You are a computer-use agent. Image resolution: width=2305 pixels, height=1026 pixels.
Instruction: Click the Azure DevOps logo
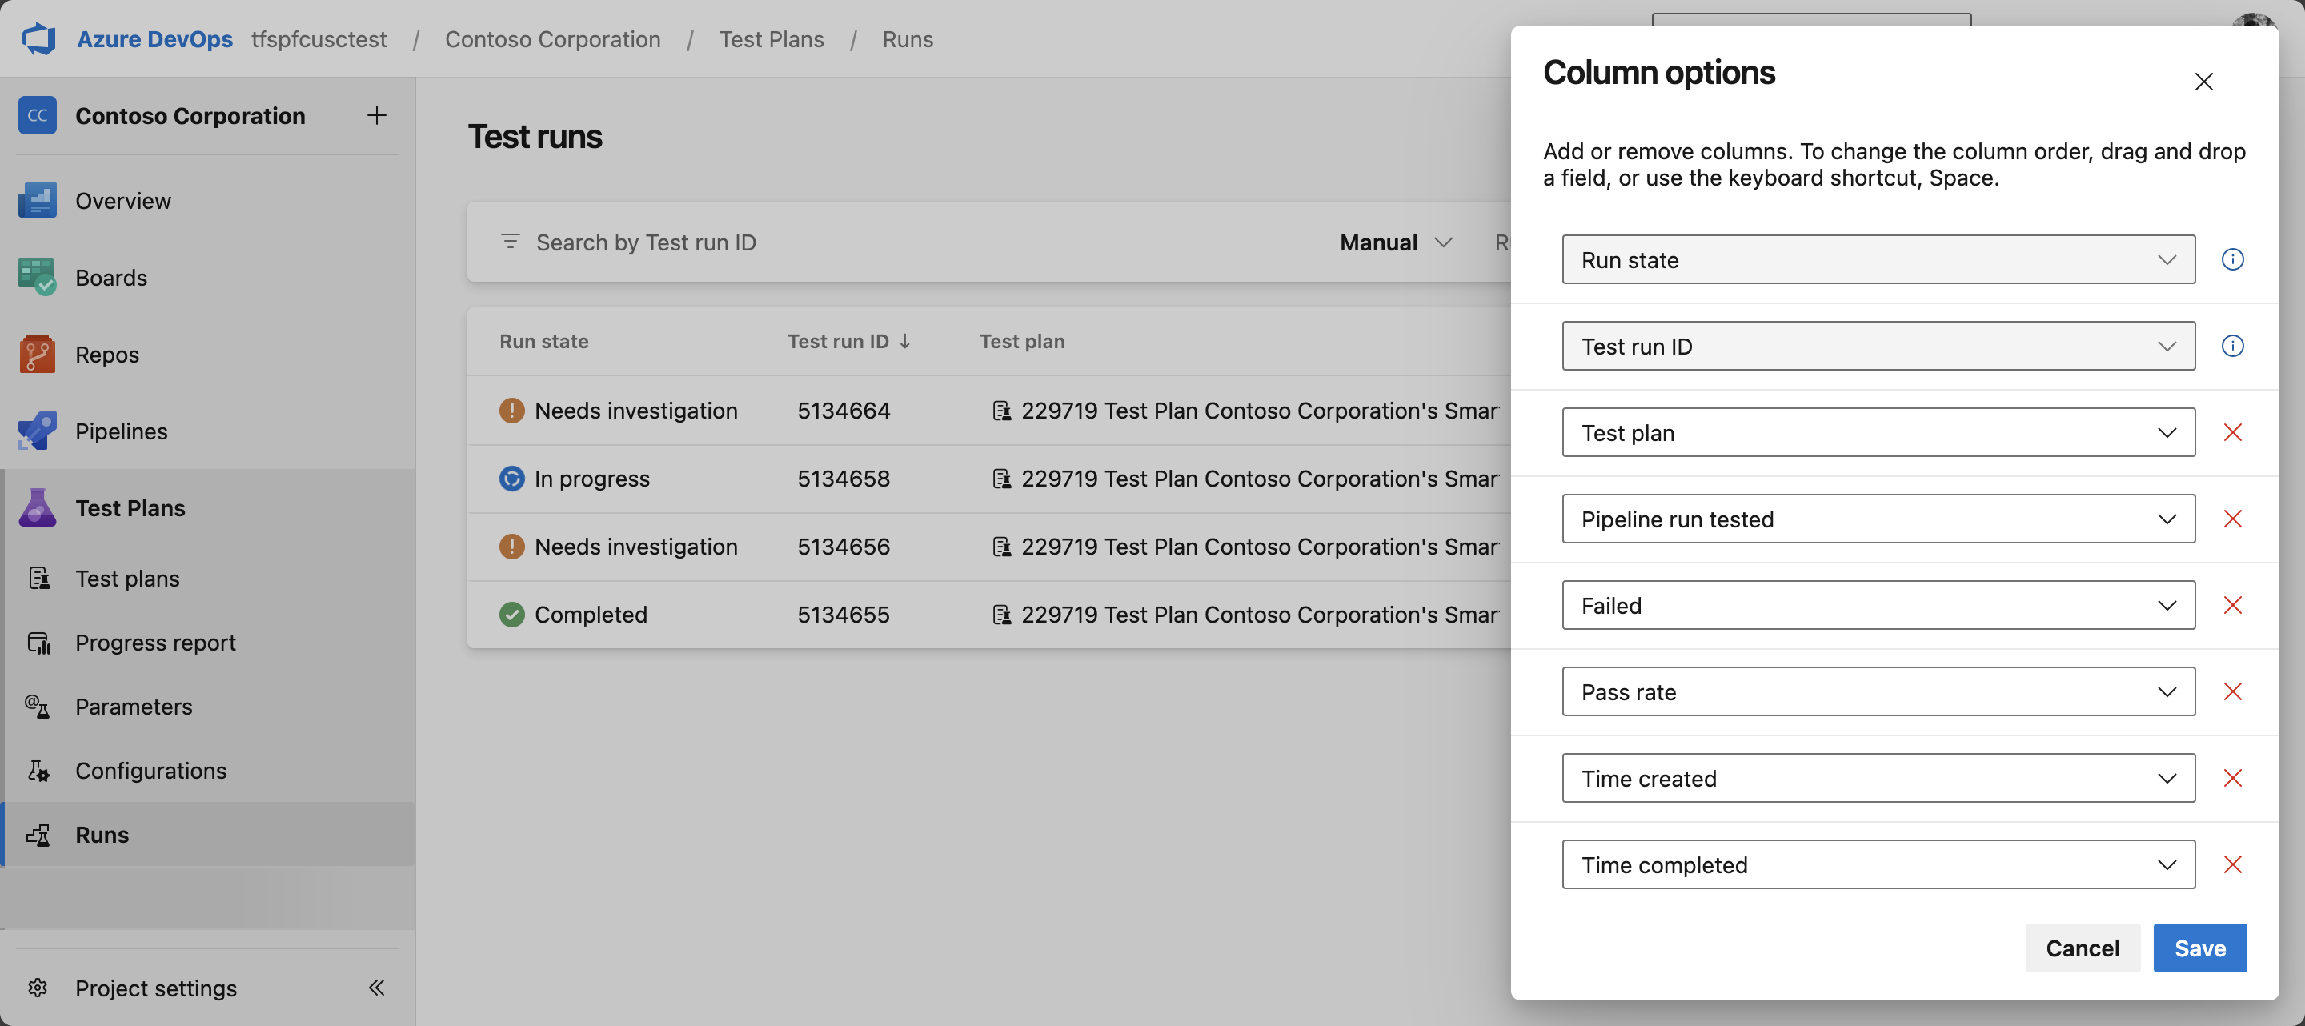pyautogui.click(x=37, y=38)
